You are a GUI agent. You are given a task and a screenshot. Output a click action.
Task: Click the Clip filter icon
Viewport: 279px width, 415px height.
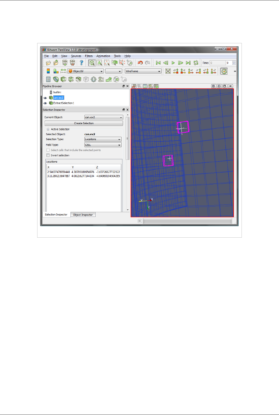point(63,79)
